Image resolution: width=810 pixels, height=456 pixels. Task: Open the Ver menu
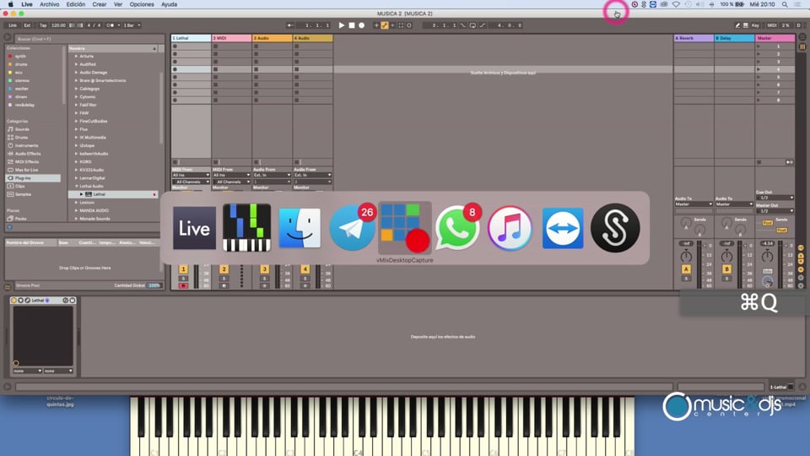118,4
